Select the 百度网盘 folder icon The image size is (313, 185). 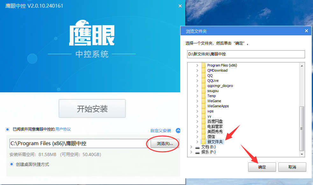203,121
